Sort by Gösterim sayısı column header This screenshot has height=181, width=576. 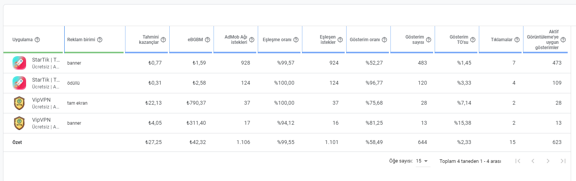click(x=414, y=40)
